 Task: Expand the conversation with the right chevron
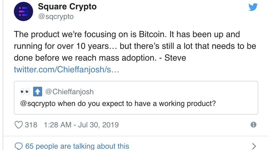[x=254, y=146]
